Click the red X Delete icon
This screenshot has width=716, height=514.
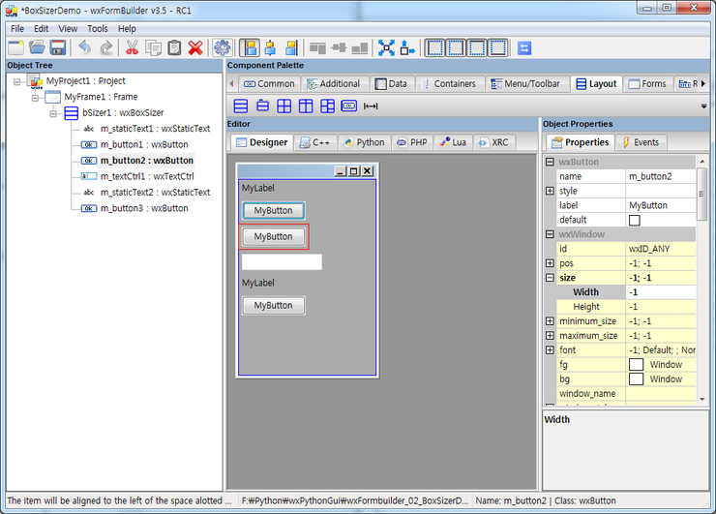[x=195, y=47]
